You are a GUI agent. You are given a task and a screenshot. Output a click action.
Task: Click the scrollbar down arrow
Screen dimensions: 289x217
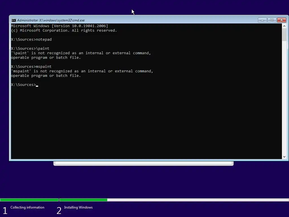coord(284,157)
